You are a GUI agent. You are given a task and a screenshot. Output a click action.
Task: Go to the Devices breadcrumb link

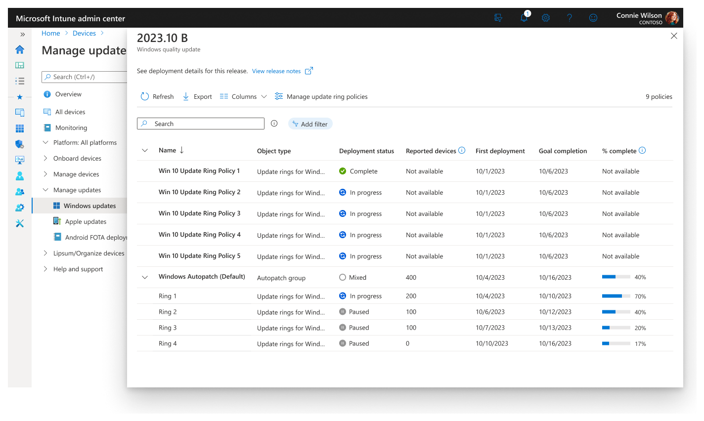(x=84, y=33)
